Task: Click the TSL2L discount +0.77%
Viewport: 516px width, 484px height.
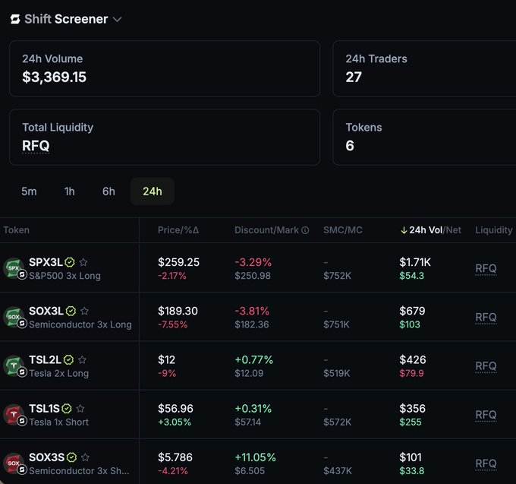Action: (253, 360)
